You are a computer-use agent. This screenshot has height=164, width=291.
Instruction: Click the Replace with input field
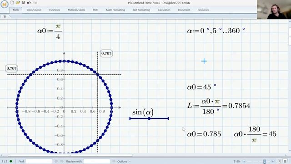tap(97, 161)
